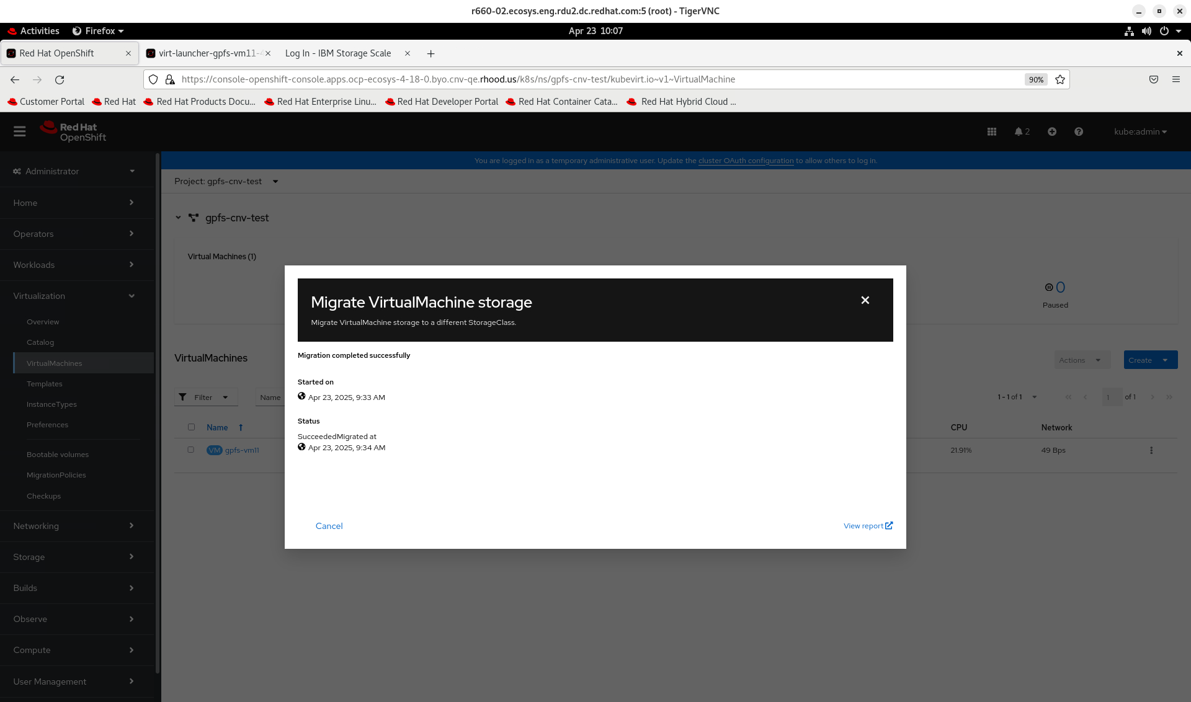The width and height of the screenshot is (1191, 702).
Task: Click Cancel in the migration dialog
Action: click(329, 526)
